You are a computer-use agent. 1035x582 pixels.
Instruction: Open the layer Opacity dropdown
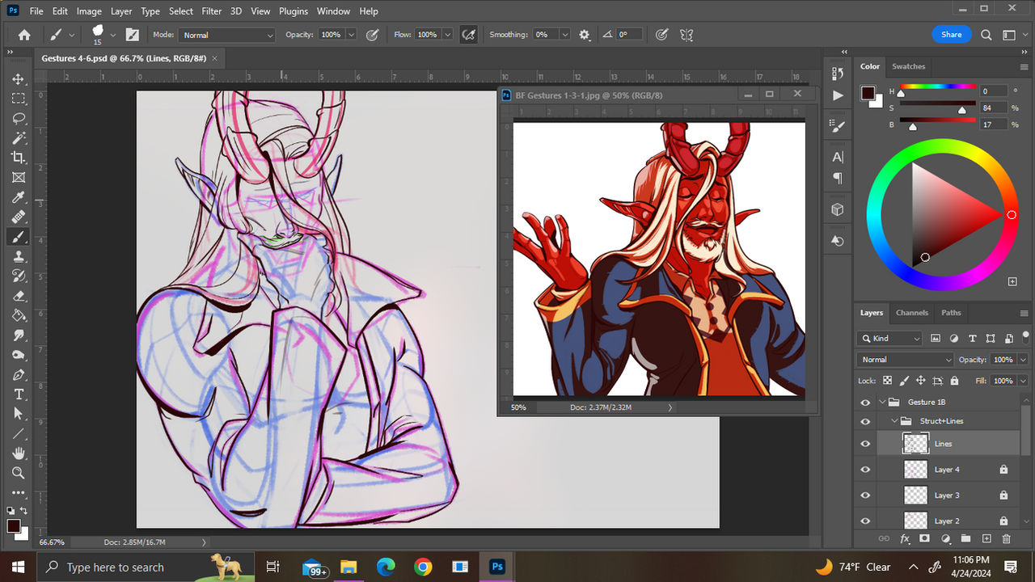1023,359
